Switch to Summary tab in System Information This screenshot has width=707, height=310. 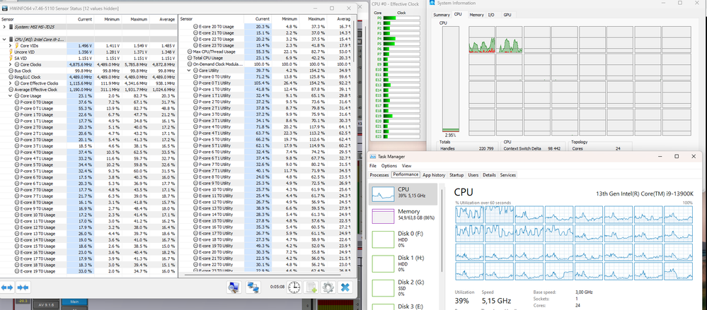442,15
